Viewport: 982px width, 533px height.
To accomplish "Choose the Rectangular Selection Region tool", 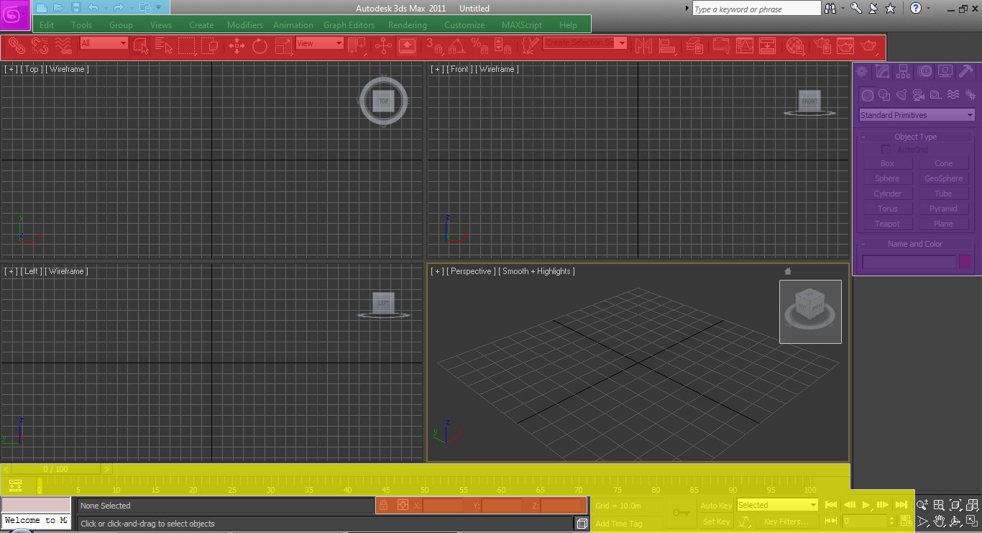I will [187, 47].
